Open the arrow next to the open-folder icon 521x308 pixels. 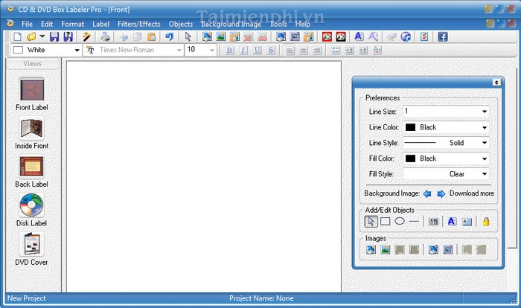click(x=42, y=36)
